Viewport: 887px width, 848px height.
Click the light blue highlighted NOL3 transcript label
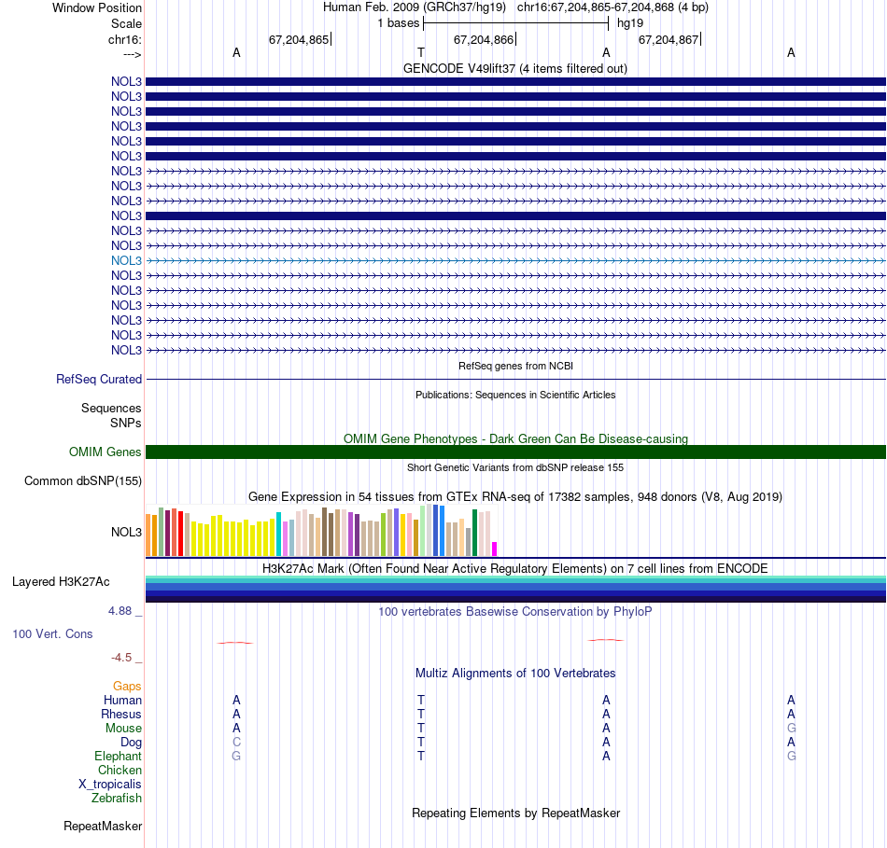point(126,260)
